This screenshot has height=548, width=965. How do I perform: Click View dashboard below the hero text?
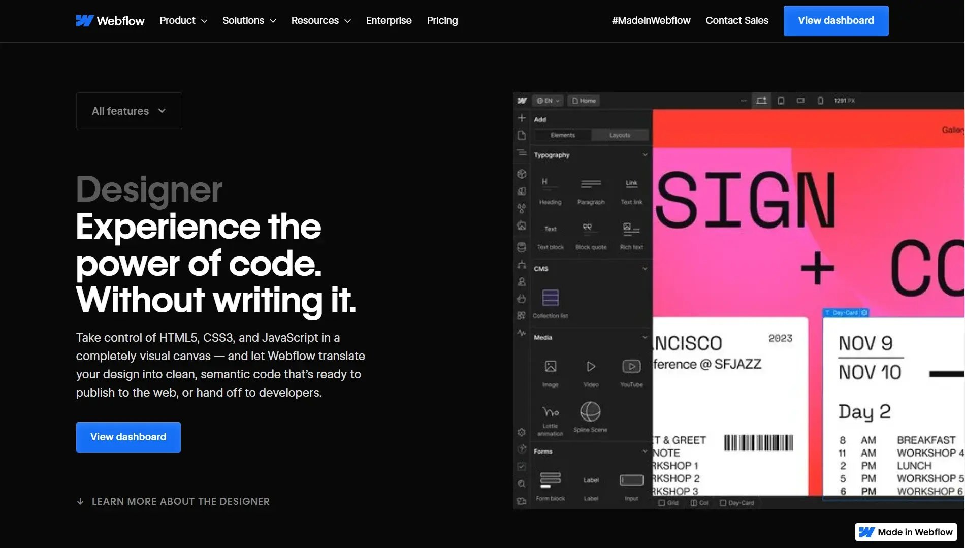point(128,437)
